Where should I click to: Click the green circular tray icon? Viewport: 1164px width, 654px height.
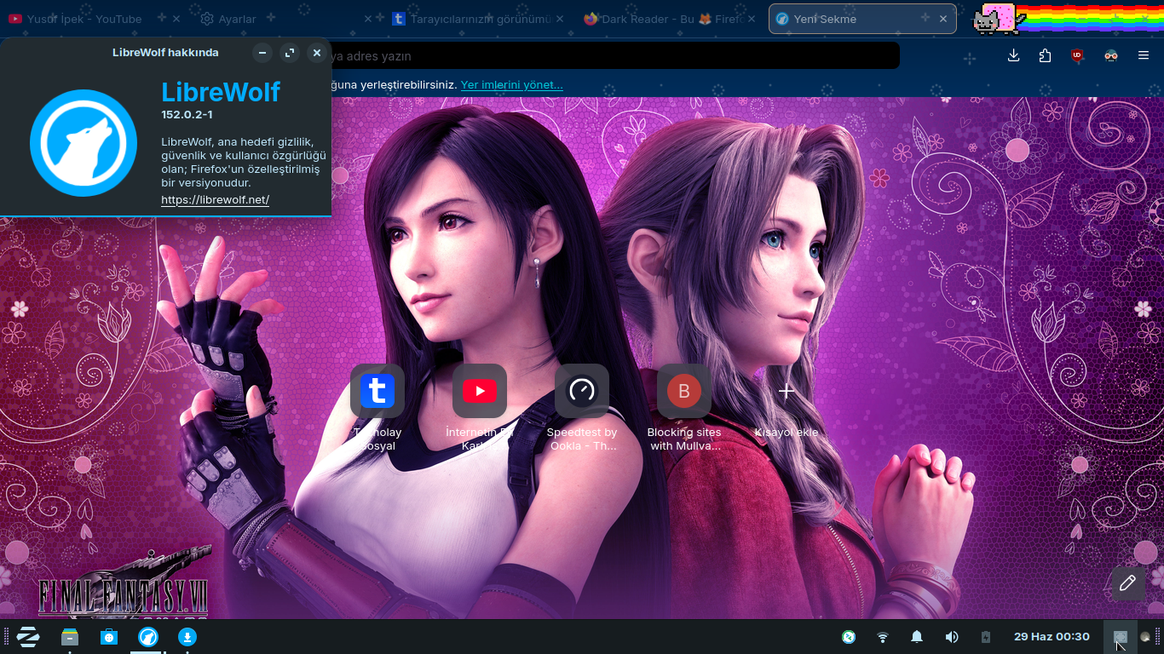(849, 637)
